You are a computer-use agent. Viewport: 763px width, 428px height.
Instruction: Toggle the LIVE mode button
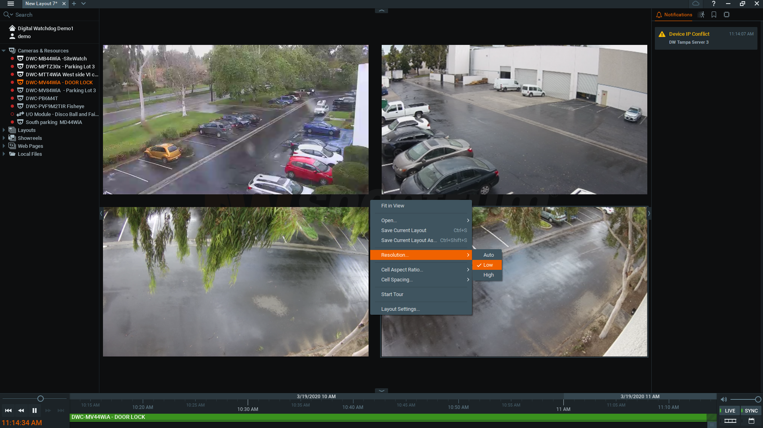730,411
